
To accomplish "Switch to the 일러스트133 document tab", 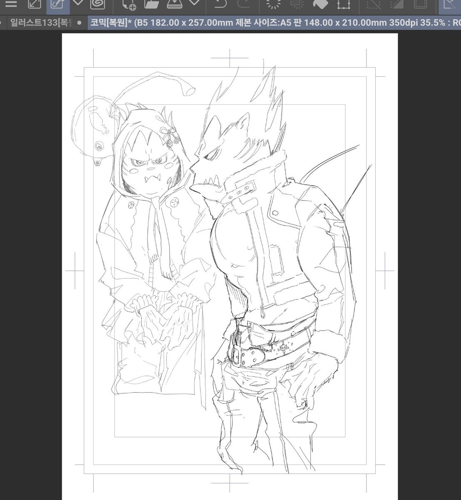I will click(x=41, y=23).
